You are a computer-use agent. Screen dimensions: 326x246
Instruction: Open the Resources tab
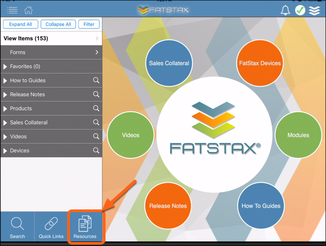[85, 227]
